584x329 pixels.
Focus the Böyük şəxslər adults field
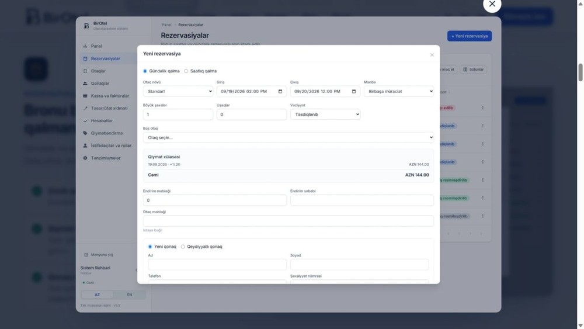tap(178, 115)
